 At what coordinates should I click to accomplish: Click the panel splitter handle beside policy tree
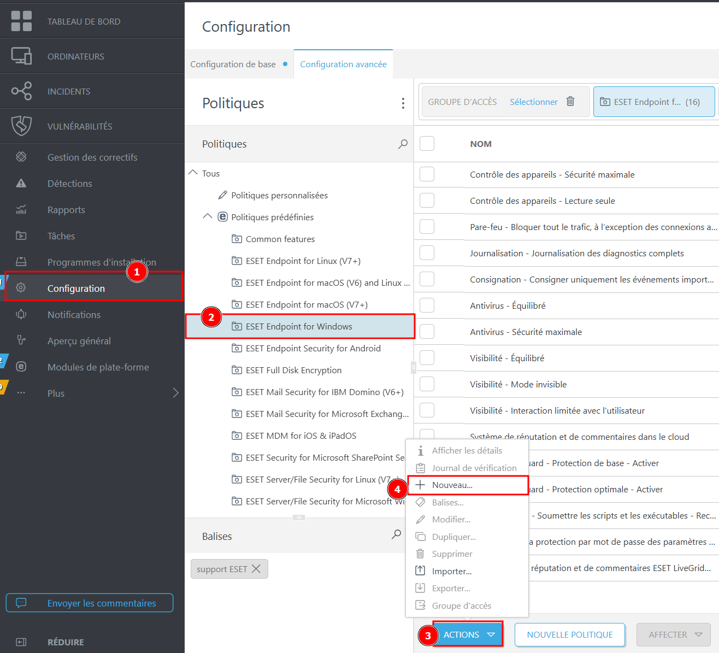pos(414,368)
